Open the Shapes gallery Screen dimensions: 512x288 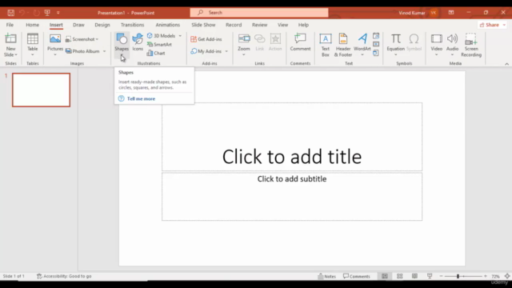(x=122, y=45)
